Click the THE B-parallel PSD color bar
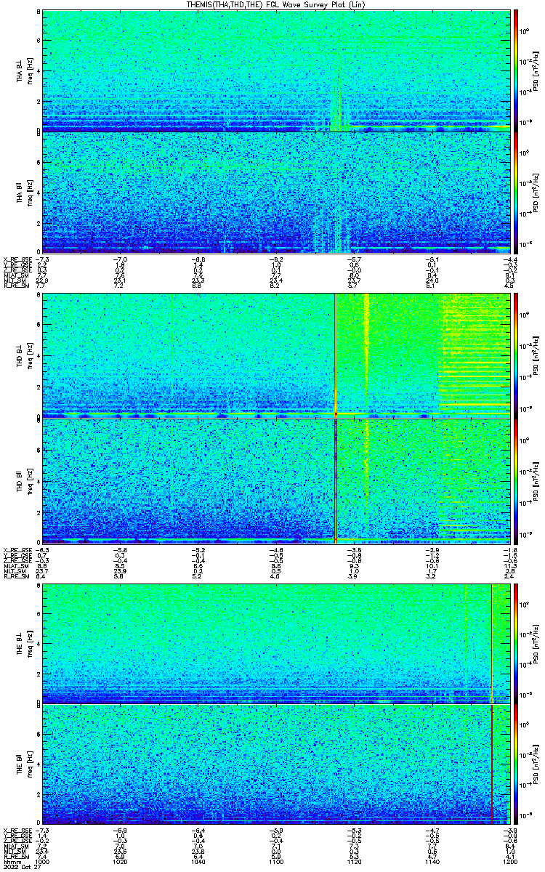545x872 pixels. [x=516, y=764]
